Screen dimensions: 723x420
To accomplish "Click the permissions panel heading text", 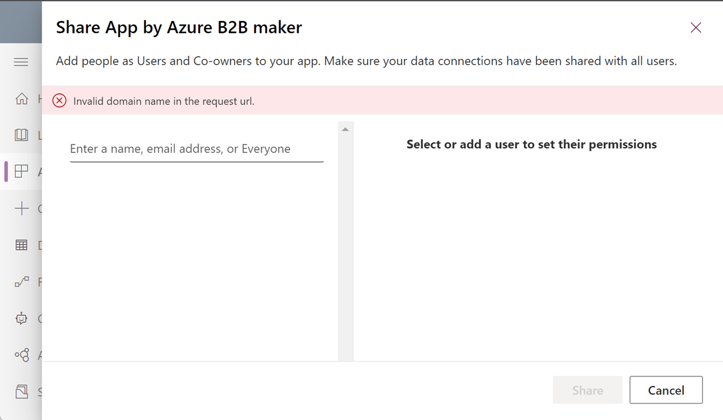I will tap(532, 144).
